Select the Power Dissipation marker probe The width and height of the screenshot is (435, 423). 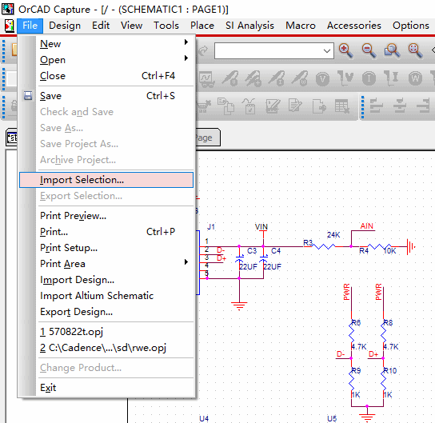pyautogui.click(x=300, y=78)
